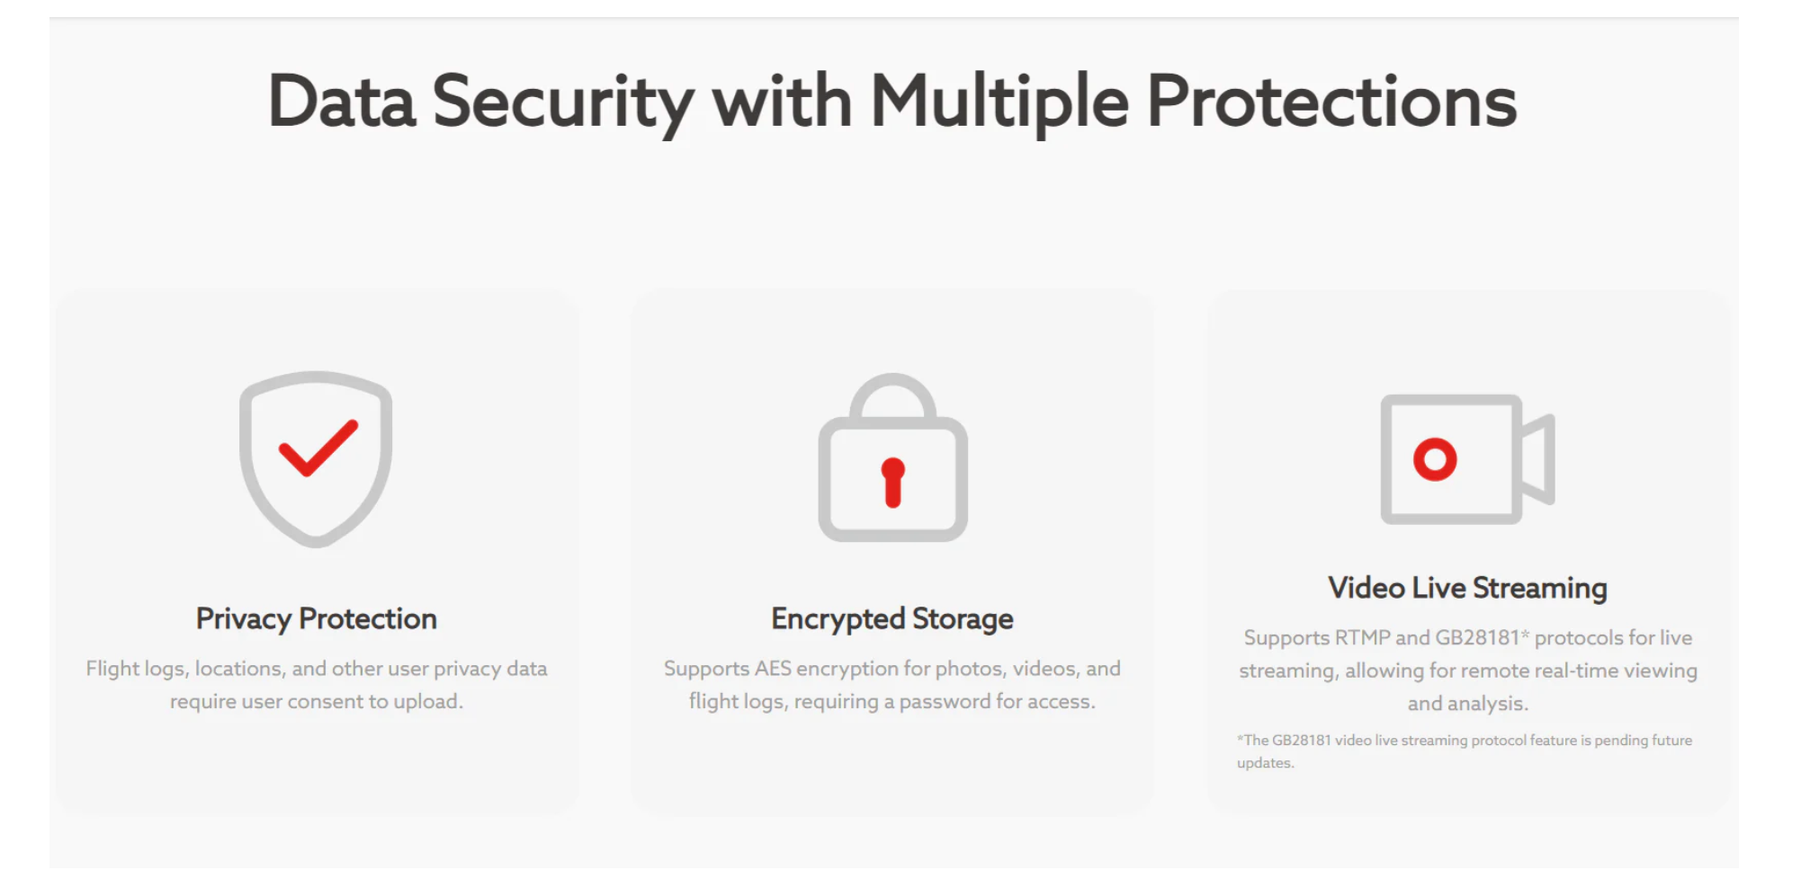Select the Video Live Streaming heading
This screenshot has width=1810, height=888.
[x=1467, y=588]
